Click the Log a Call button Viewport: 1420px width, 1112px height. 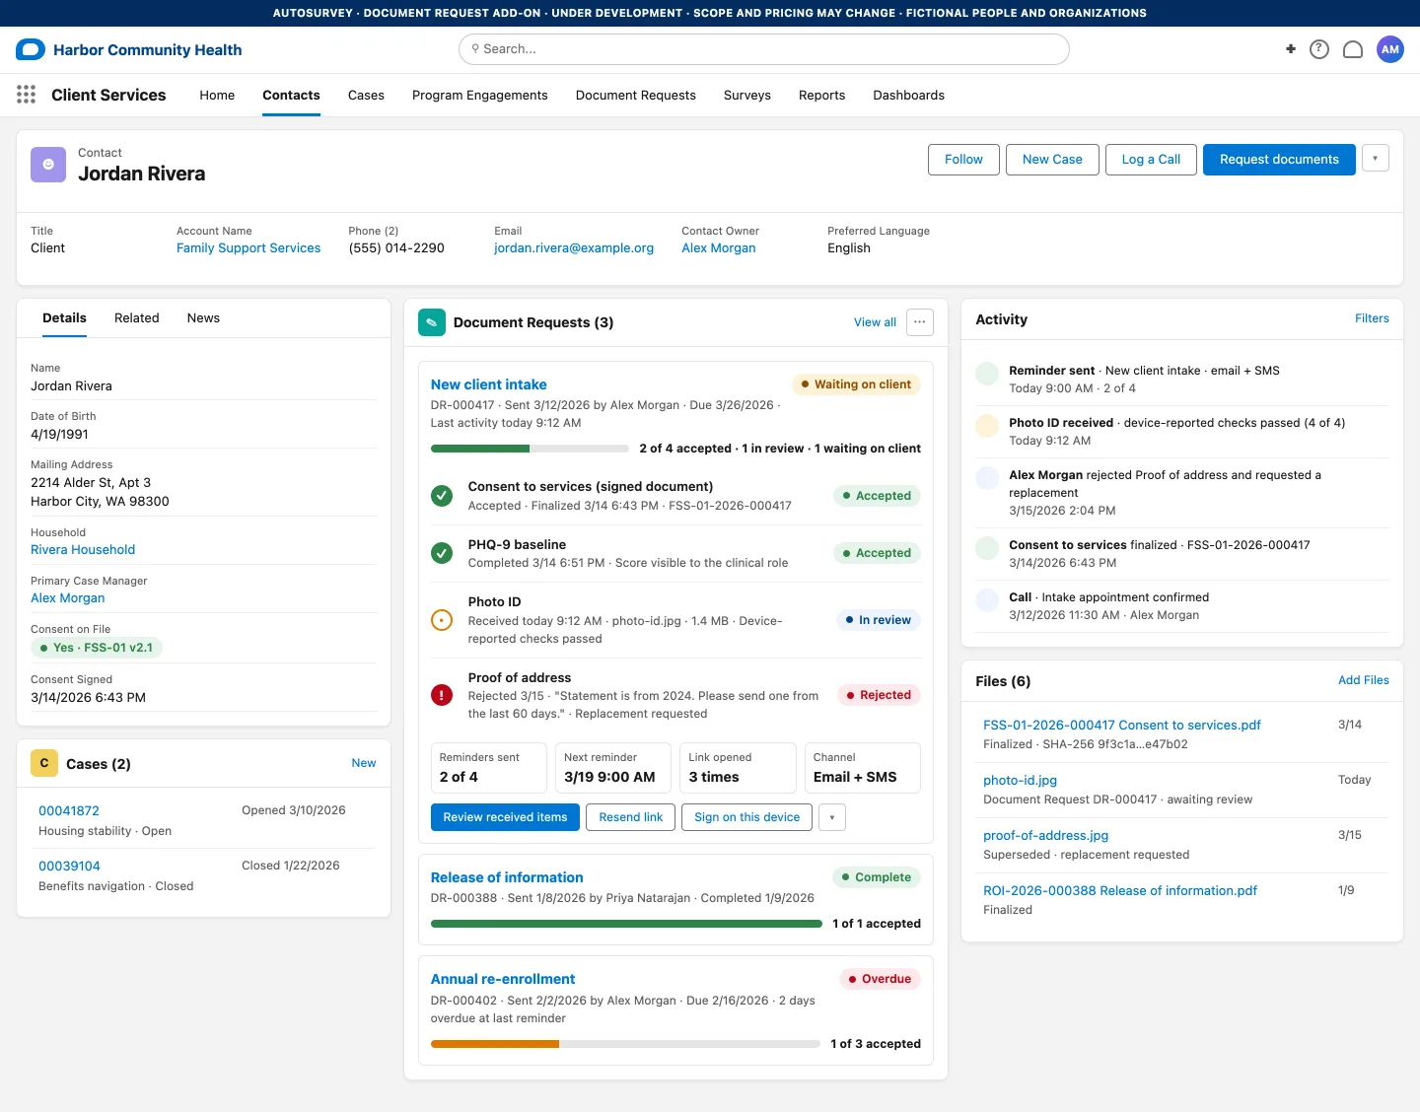coord(1151,160)
